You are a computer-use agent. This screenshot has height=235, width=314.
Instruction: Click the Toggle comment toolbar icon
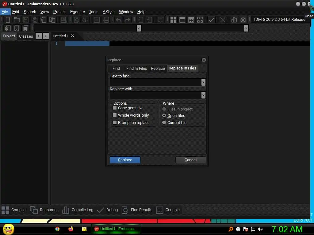click(x=160, y=20)
